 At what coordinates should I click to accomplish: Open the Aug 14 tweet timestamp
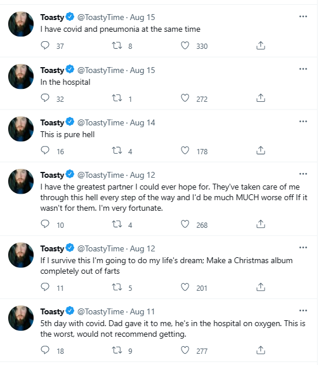click(143, 122)
